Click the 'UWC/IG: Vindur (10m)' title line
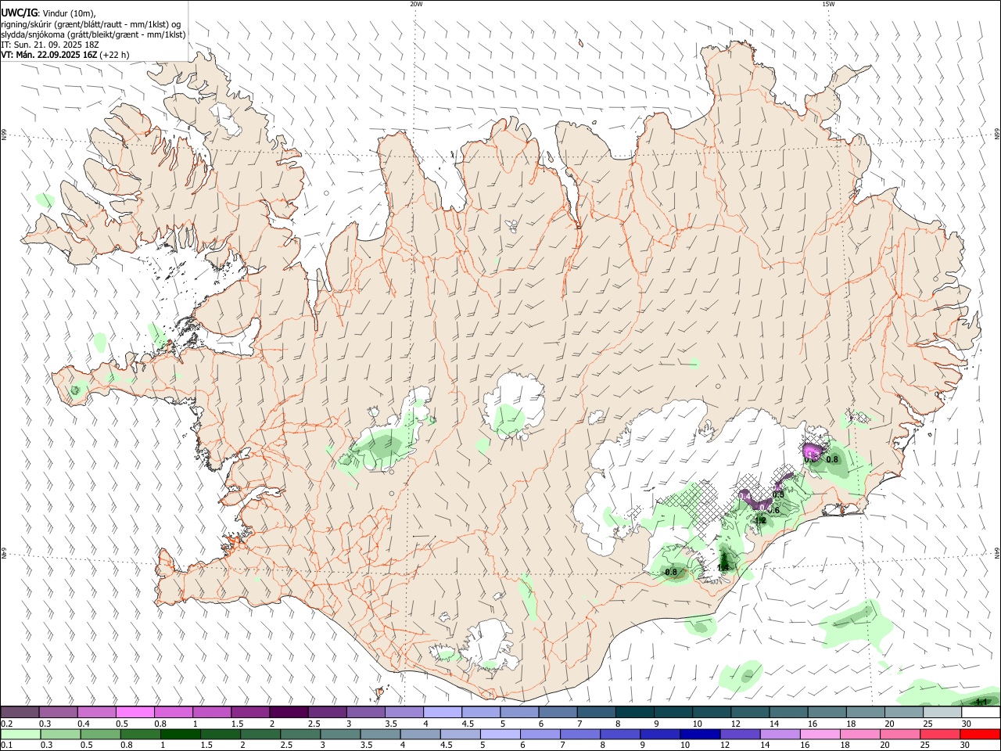The width and height of the screenshot is (1001, 751). coord(48,13)
